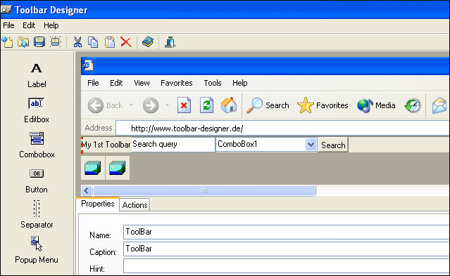The width and height of the screenshot is (450, 276).
Task: Click the browser Stop icon
Action: pos(184,105)
